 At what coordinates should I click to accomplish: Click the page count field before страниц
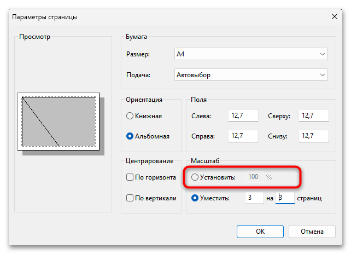point(285,198)
